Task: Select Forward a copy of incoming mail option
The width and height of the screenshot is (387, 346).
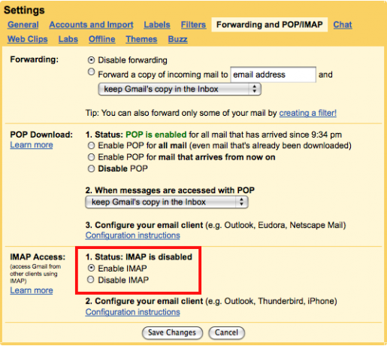Action: 91,72
